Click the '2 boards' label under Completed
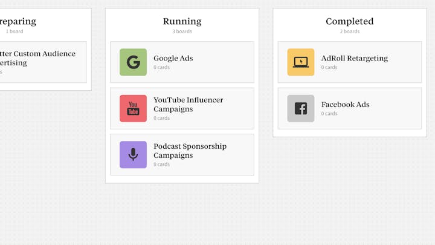 (350, 31)
